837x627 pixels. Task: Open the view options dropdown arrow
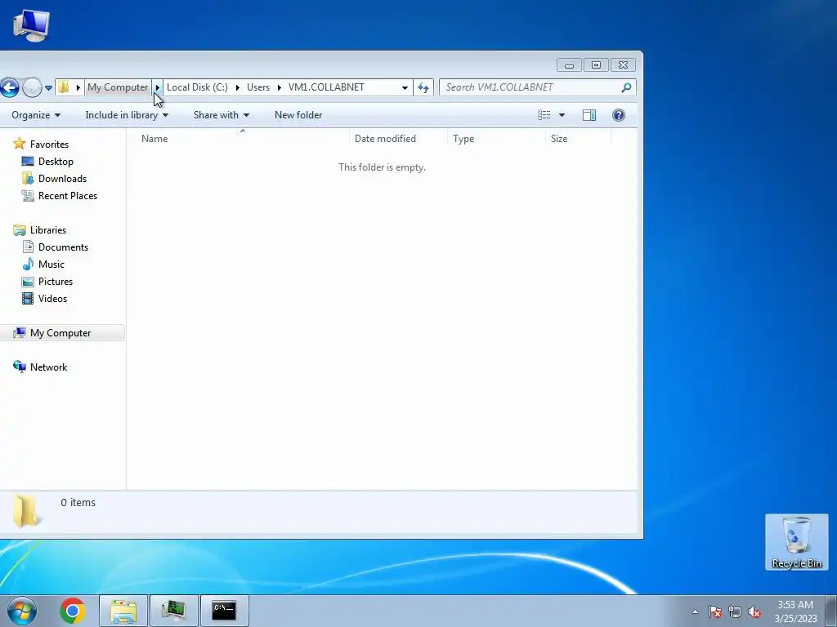point(562,115)
